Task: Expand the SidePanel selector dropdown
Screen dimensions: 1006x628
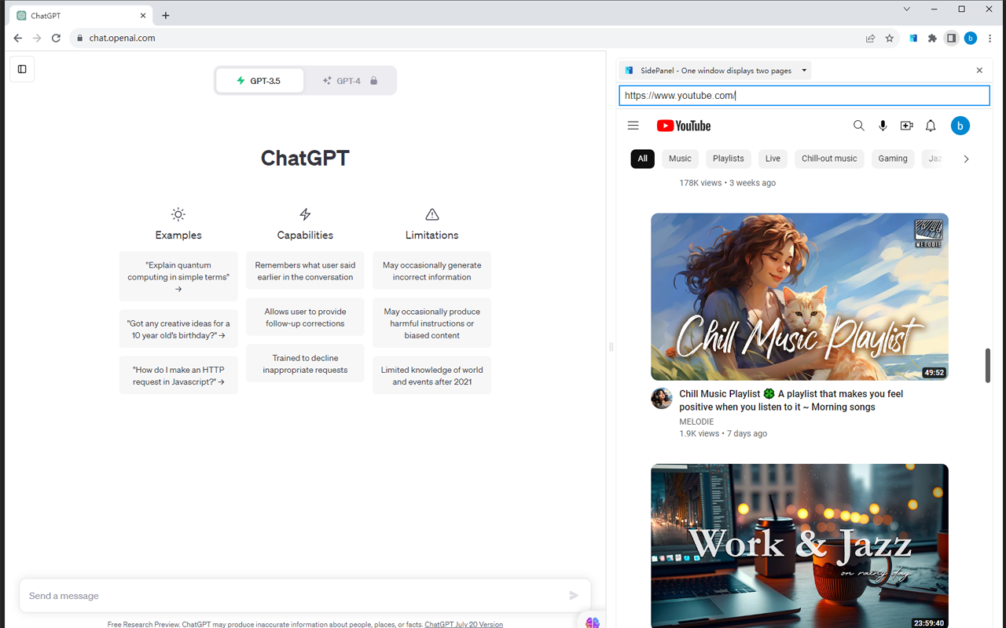Action: coord(804,71)
